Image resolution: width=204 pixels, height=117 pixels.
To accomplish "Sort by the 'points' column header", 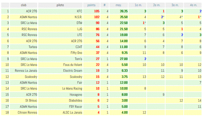I will click(x=91, y=5).
